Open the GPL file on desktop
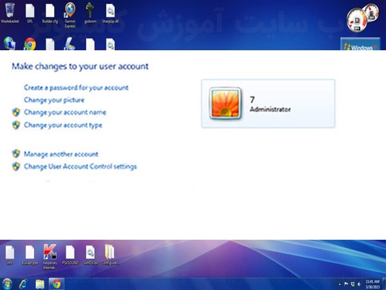The width and height of the screenshot is (386, 290). tap(30, 11)
